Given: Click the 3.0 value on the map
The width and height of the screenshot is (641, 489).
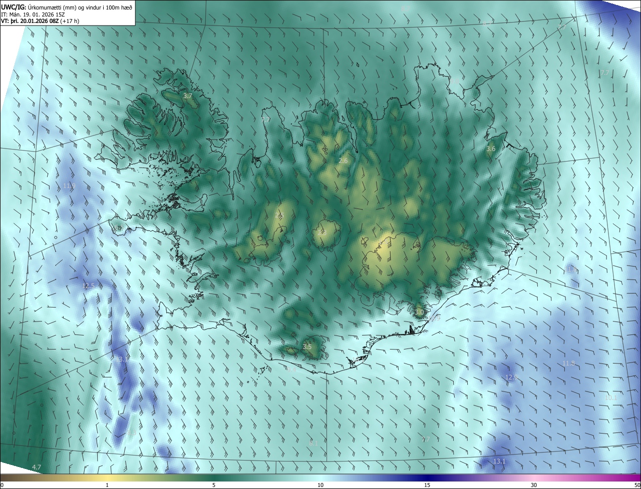Looking at the screenshot, I should click(x=419, y=312).
